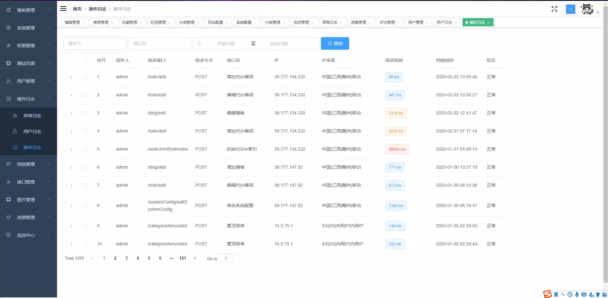This screenshot has width=608, height=298.
Task: Close the 用户日志 tab
Action: coord(456,23)
